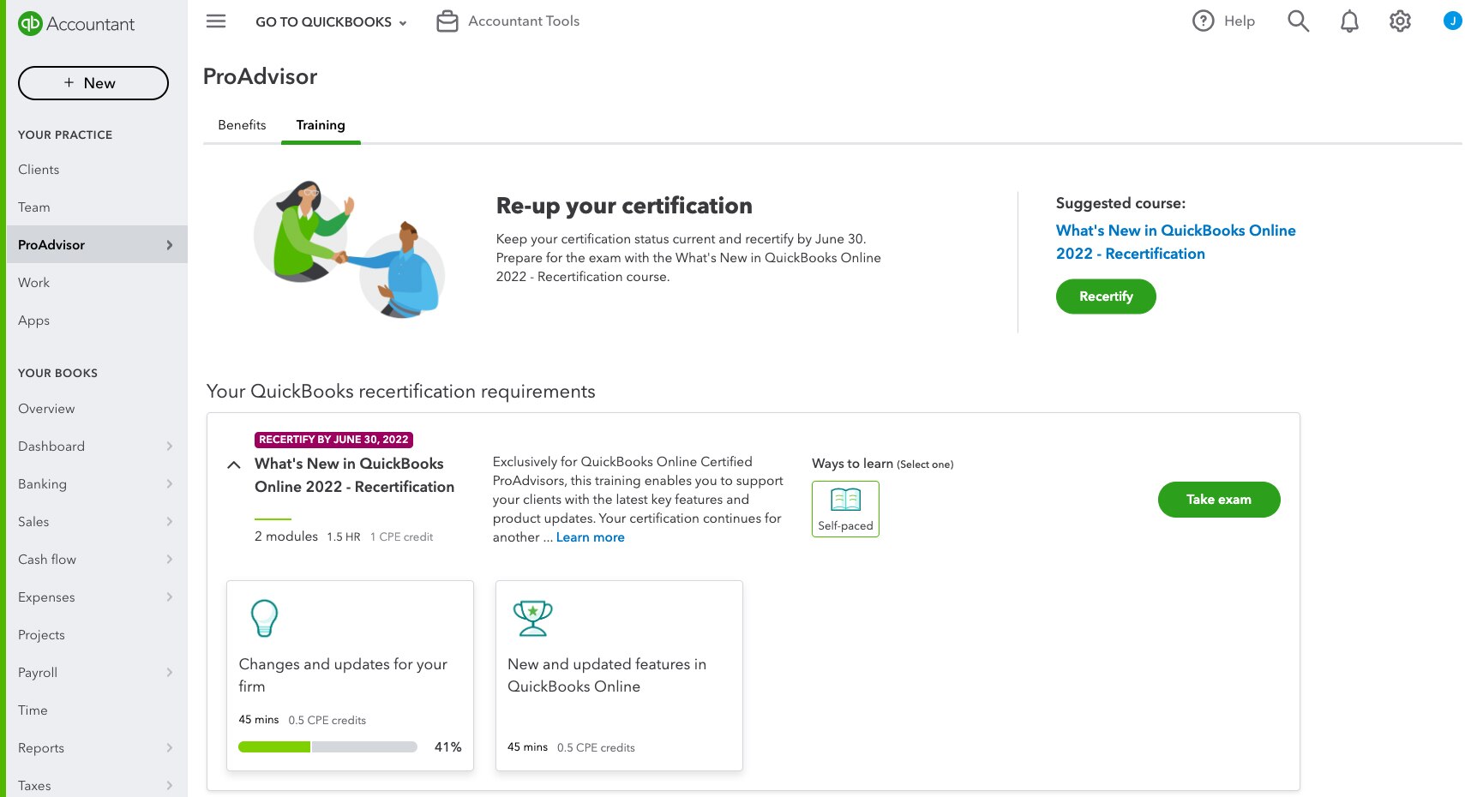Switch to the Benefits tab
Image resolution: width=1465 pixels, height=797 pixels.
pos(242,125)
